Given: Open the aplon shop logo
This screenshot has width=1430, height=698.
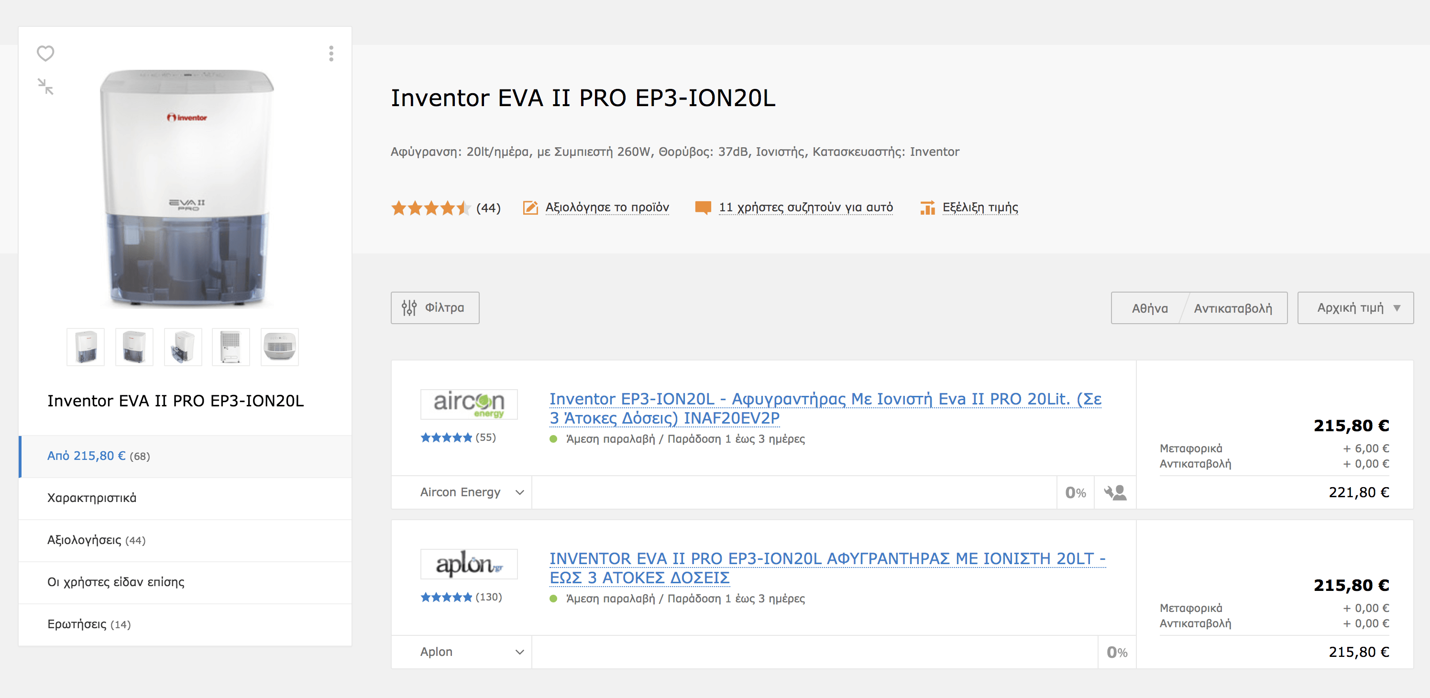Looking at the screenshot, I should pos(469,564).
